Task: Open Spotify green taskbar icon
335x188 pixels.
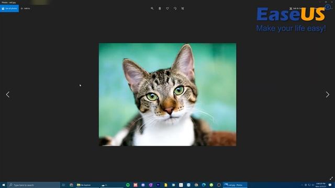Action: click(128, 185)
